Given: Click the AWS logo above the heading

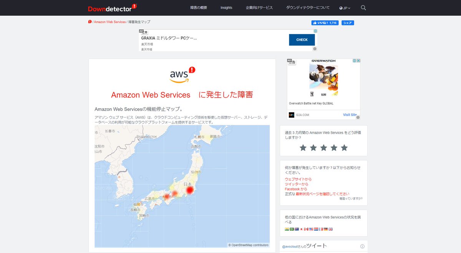Looking at the screenshot, I should (182, 75).
